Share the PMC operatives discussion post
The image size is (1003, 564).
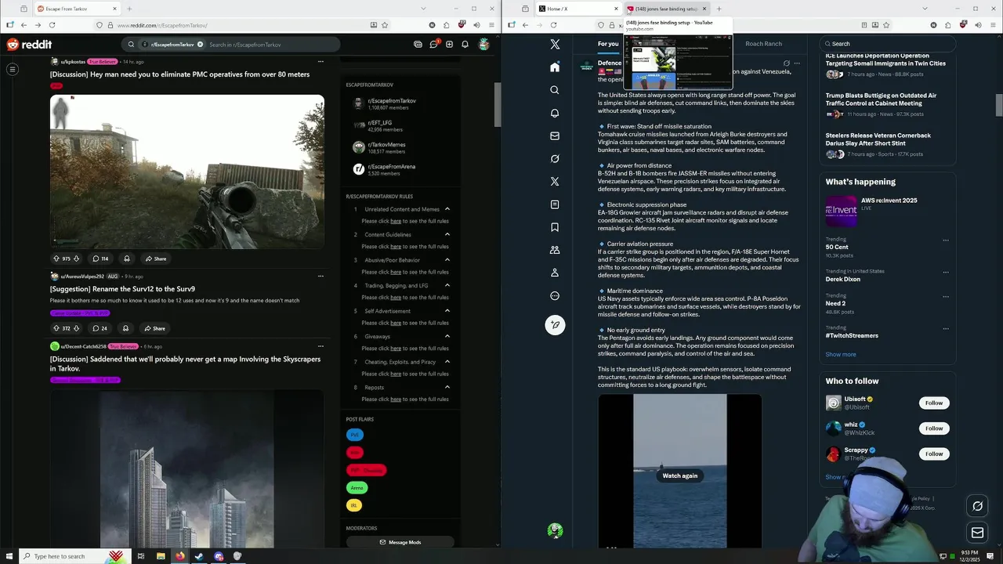[x=154, y=258]
